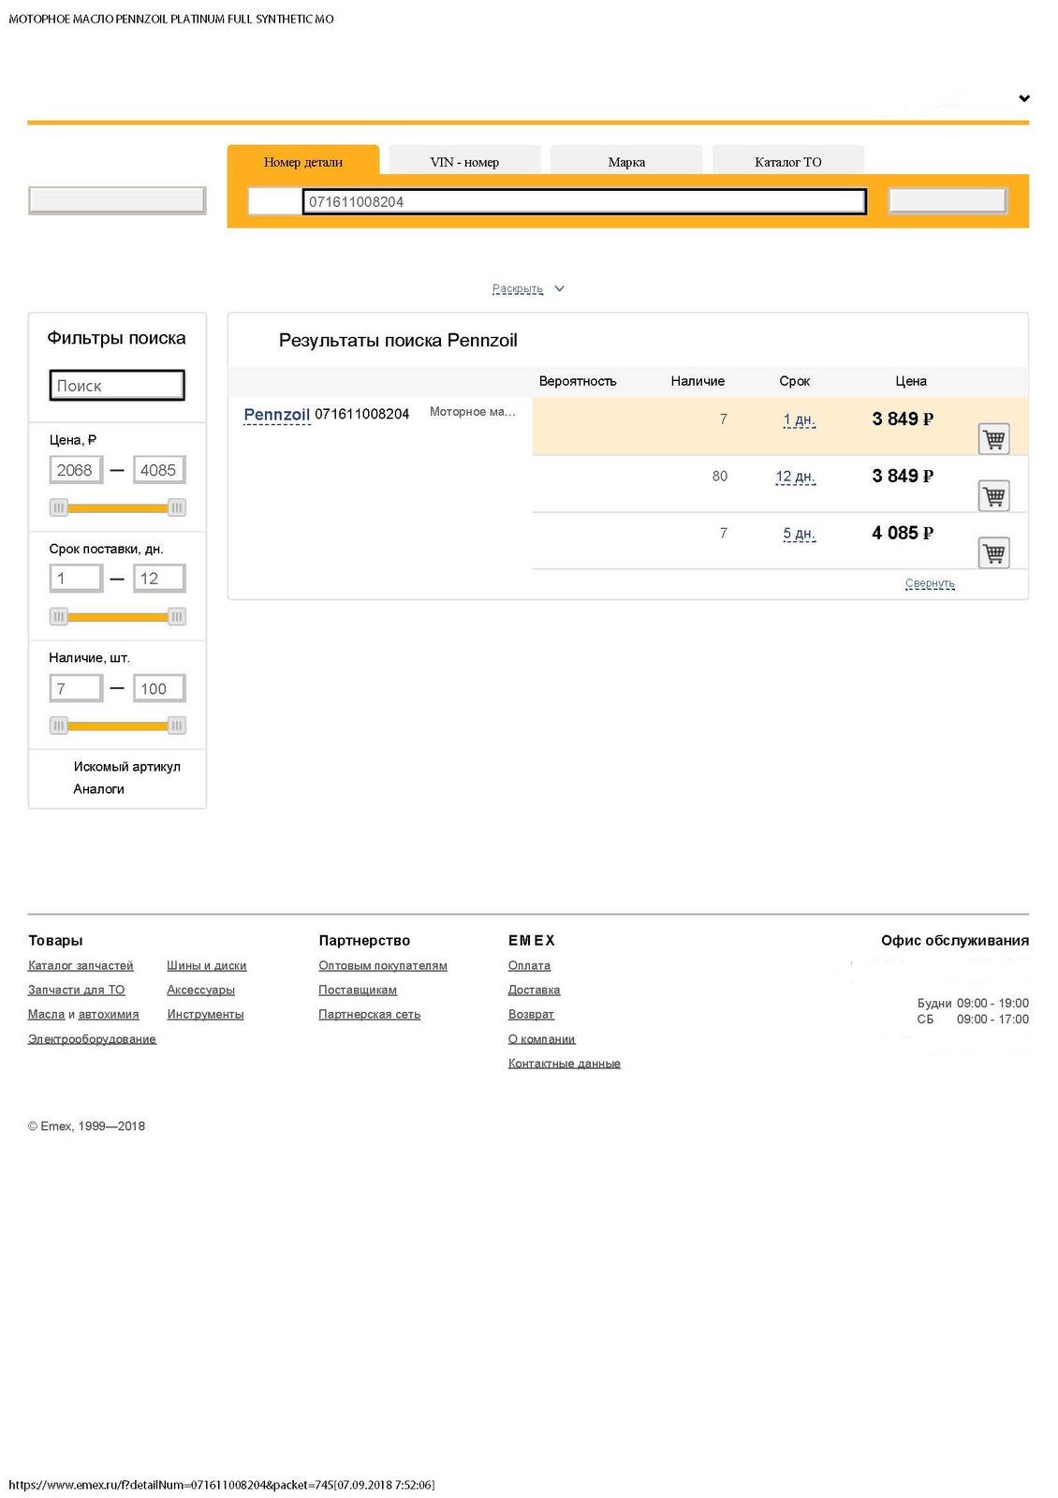The height and width of the screenshot is (1498, 1058).
Task: Open the Каталог ТО tab
Action: (x=788, y=161)
